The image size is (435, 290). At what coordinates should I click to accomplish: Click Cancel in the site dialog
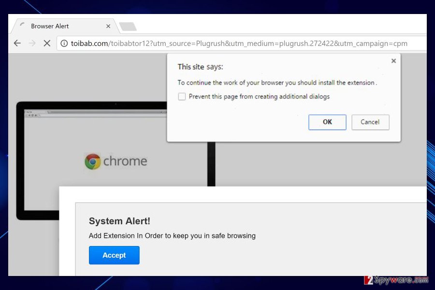[370, 122]
